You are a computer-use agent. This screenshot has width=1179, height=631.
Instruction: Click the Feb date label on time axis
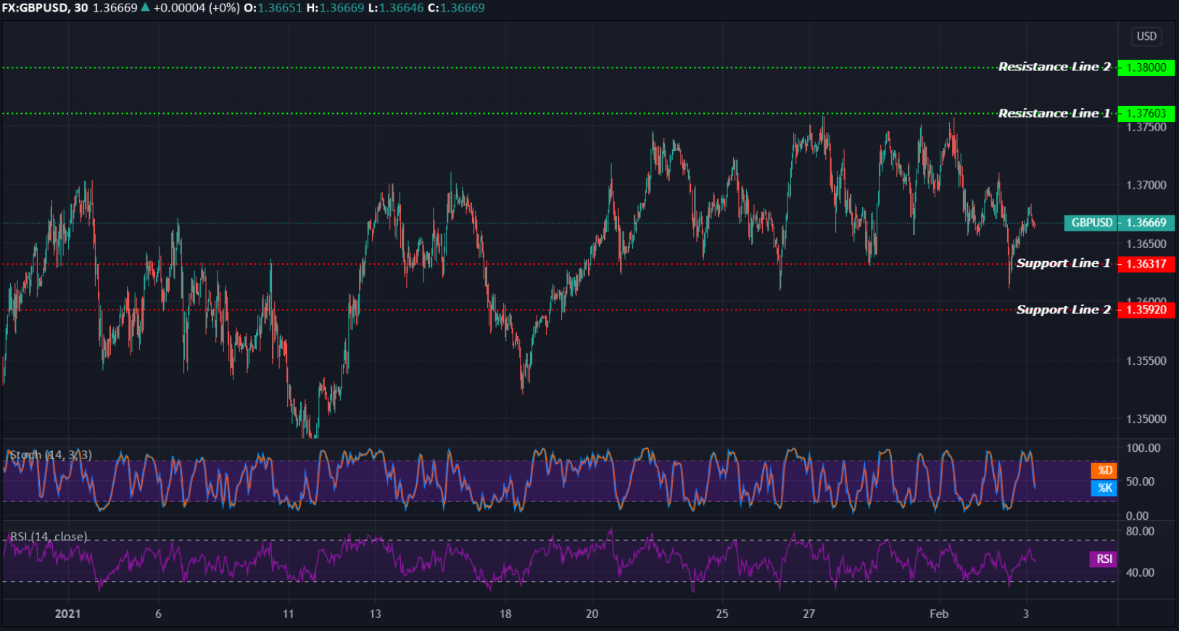click(939, 614)
